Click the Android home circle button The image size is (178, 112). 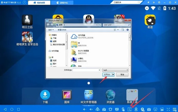12,109
